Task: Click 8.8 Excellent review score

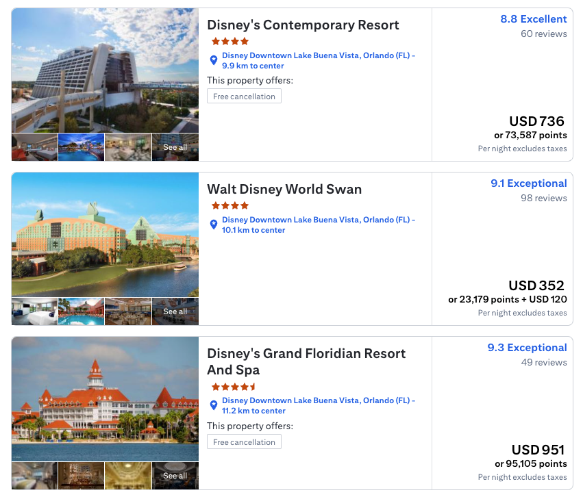Action: click(534, 19)
